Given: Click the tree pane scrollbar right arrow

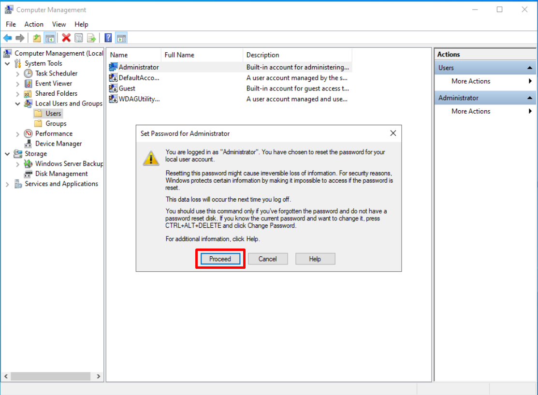Looking at the screenshot, I should coord(99,377).
